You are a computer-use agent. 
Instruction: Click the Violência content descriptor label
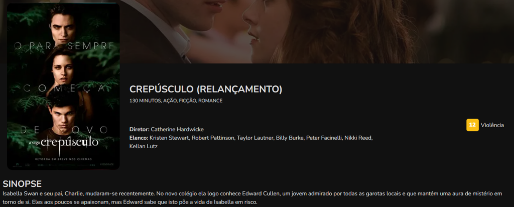(x=492, y=125)
